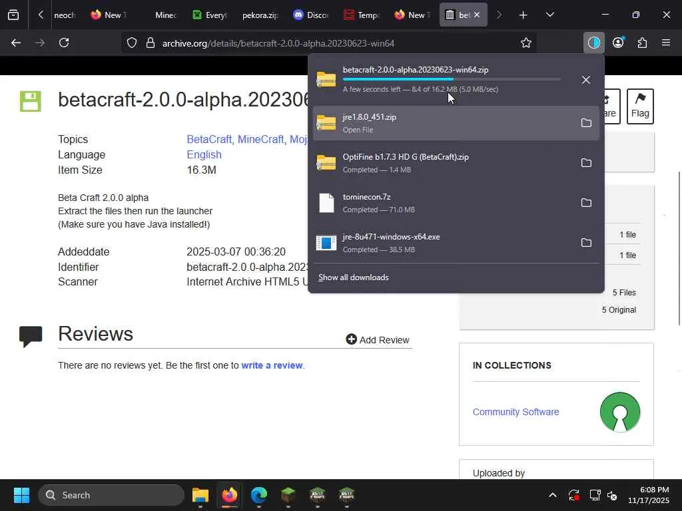This screenshot has width=682, height=511.
Task: Toggle the downloads panel toolbar button
Action: tap(593, 43)
